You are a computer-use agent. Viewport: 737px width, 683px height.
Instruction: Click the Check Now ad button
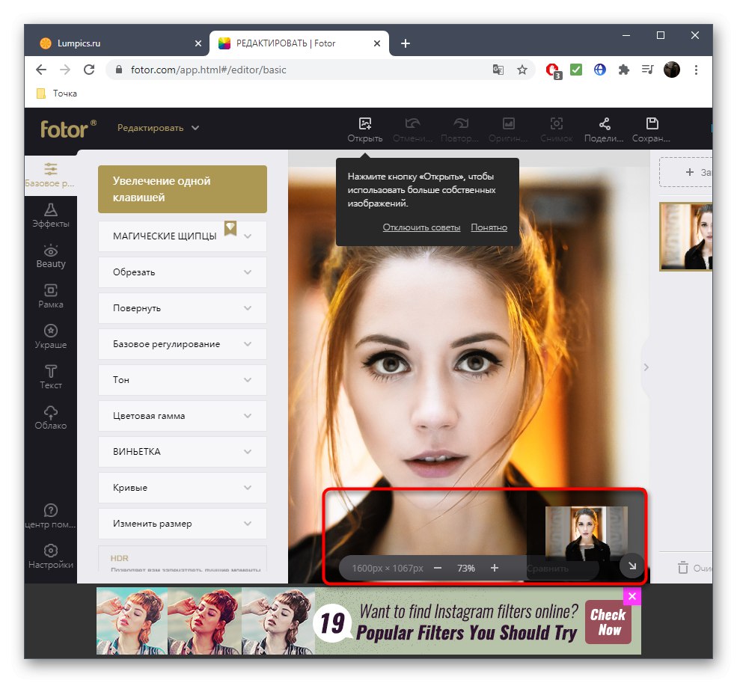(608, 622)
